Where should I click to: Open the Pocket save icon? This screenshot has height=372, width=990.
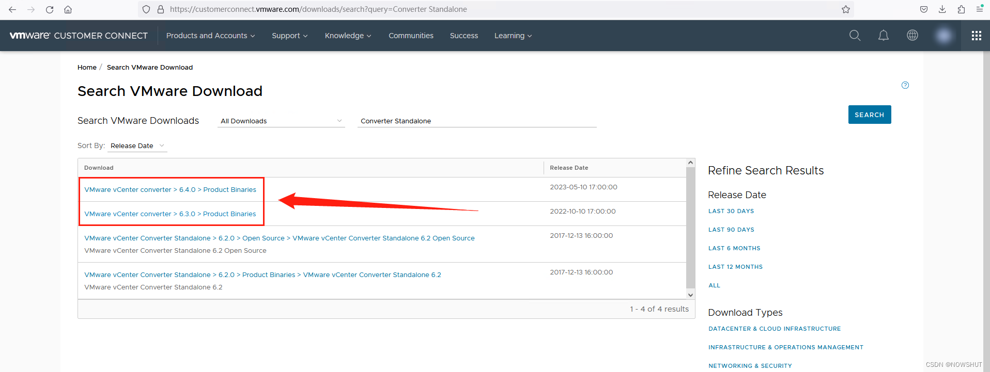pyautogui.click(x=924, y=9)
